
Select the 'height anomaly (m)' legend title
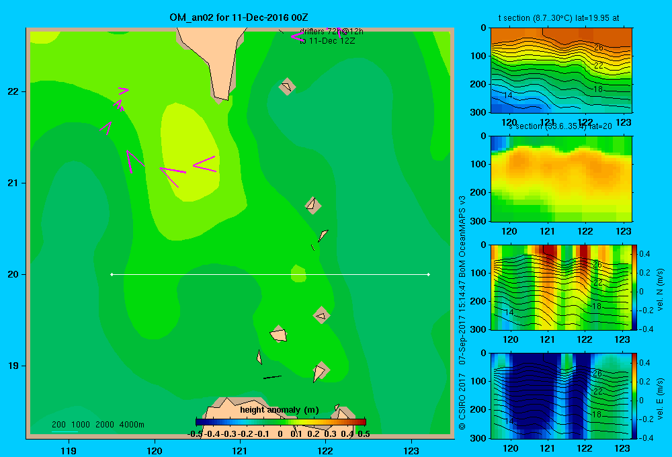point(279,410)
